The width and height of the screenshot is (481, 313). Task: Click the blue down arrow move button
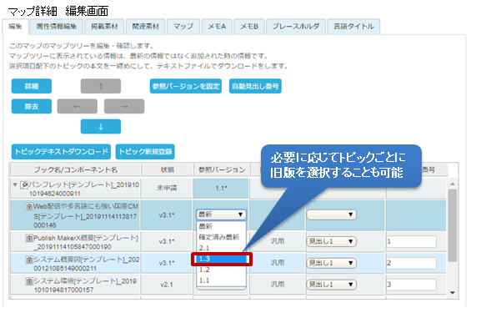coord(101,127)
